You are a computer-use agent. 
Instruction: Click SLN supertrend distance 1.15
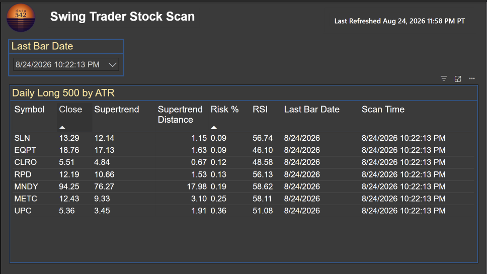pyautogui.click(x=199, y=138)
